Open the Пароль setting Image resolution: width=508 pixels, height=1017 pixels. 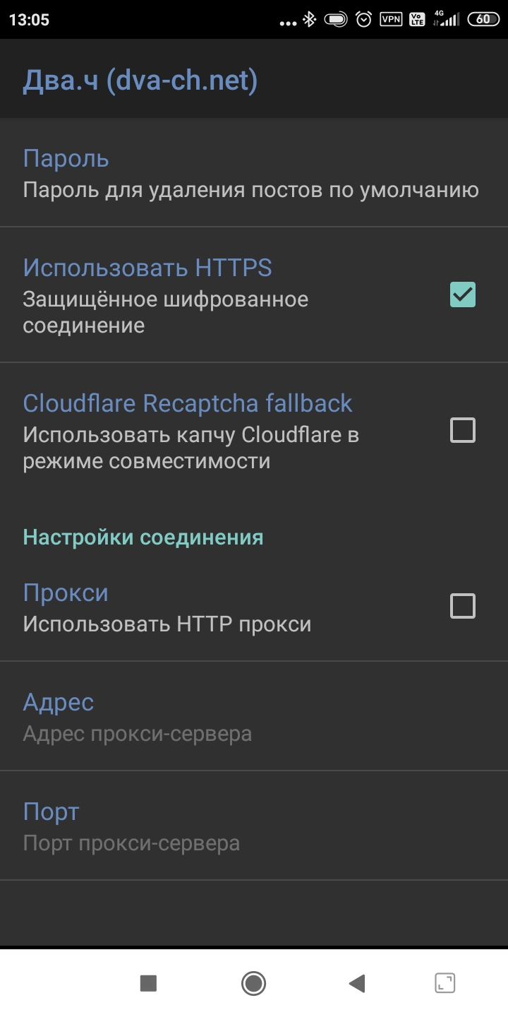click(254, 173)
